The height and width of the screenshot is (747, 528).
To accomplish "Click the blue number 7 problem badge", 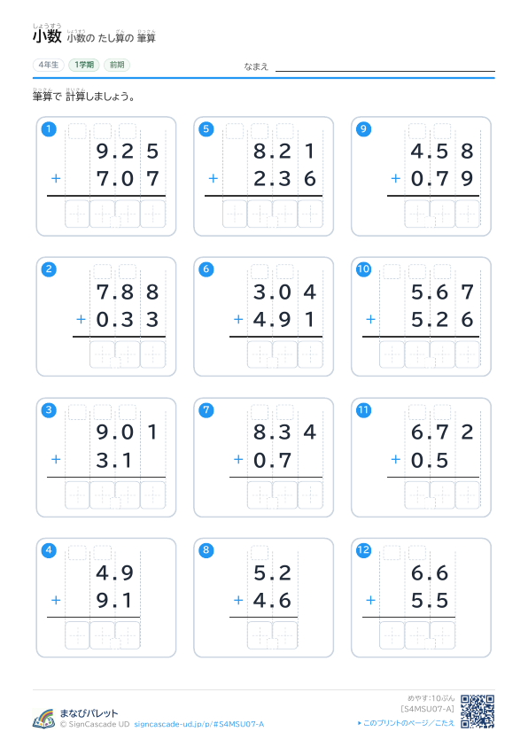I will pos(206,409).
